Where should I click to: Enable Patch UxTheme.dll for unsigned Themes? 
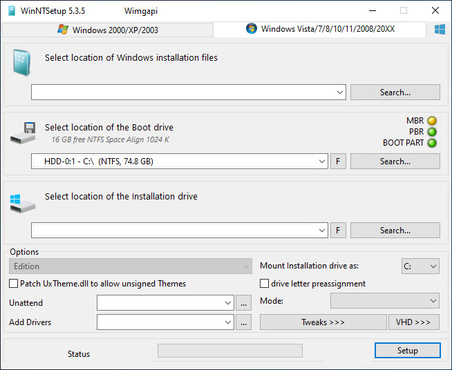pyautogui.click(x=13, y=284)
